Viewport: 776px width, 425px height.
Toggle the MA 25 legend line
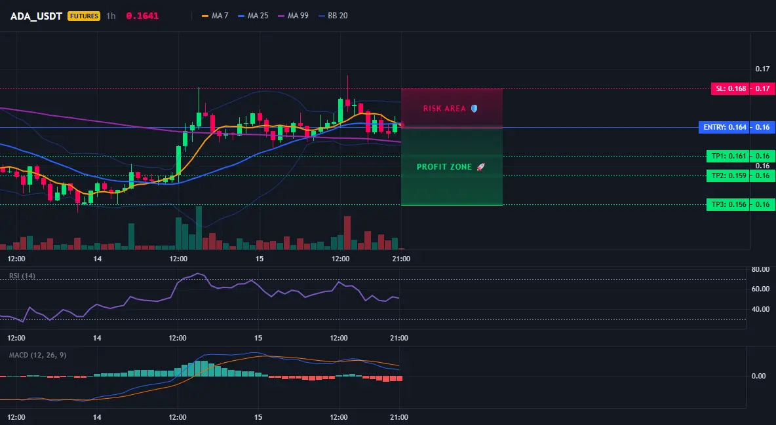pyautogui.click(x=253, y=16)
